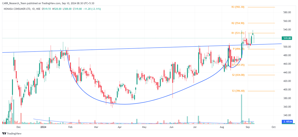Screen dimensions: 298x137
Task: Select the S2 (434.00) pivot label
Action: tap(238, 75)
